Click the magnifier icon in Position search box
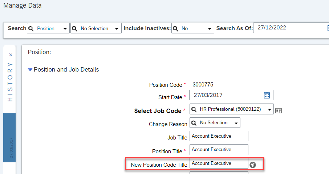 (31, 29)
